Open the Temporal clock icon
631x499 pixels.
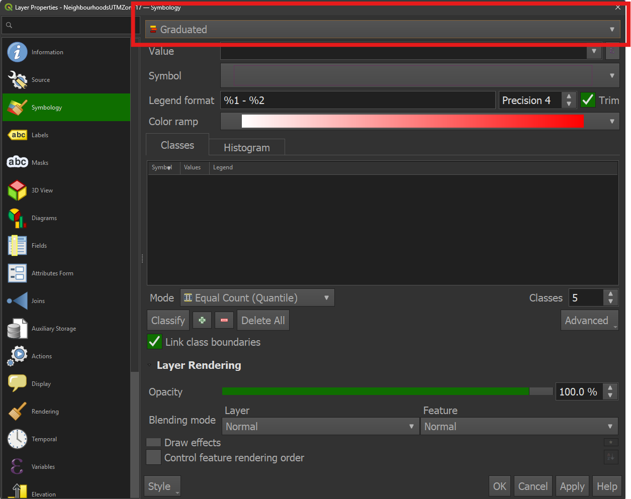tap(17, 439)
